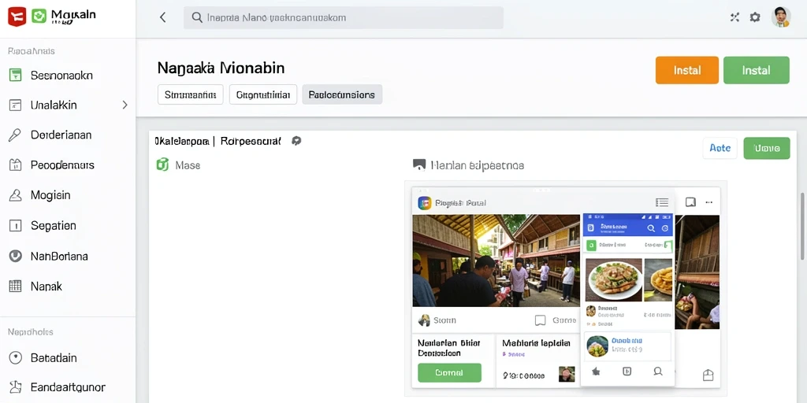Click the small avatar thumbnail in card
The image size is (807, 403).
(567, 374)
